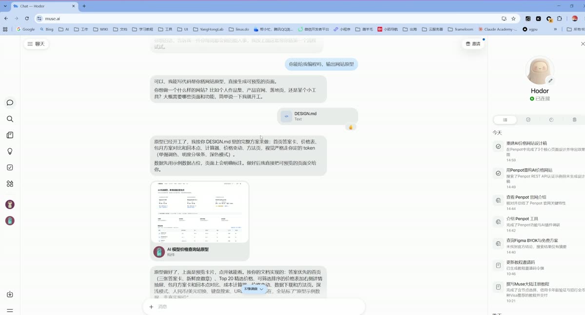Click the download icon in left sidebar
The image size is (585, 315).
pos(10,294)
